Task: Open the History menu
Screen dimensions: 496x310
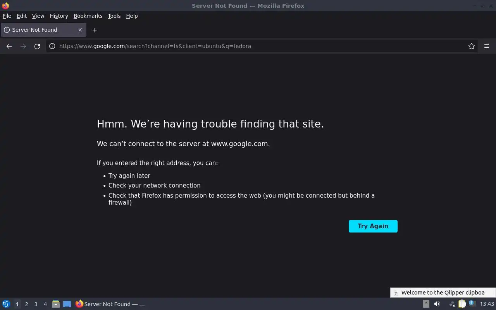Action: [59, 16]
